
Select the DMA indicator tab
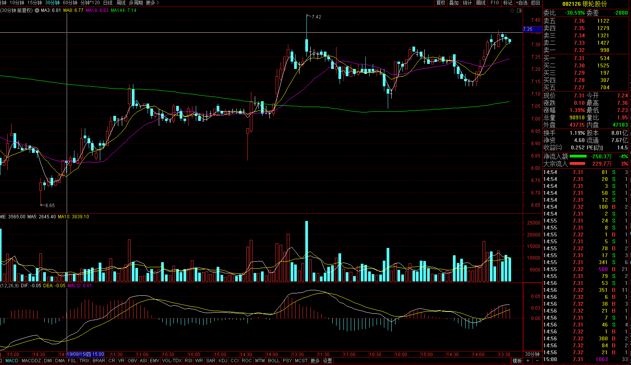(60, 361)
